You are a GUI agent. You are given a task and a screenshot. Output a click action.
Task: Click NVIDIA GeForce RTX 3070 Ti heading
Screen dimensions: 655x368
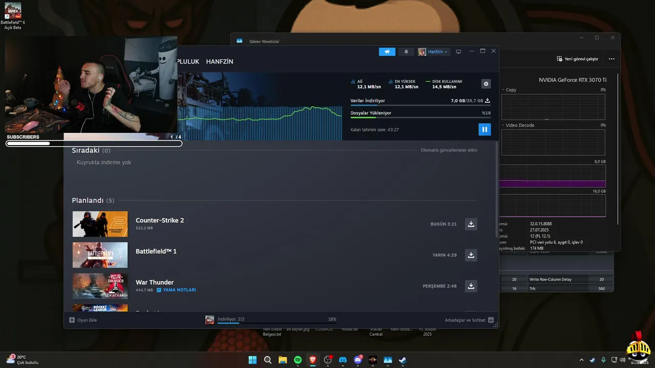click(573, 80)
